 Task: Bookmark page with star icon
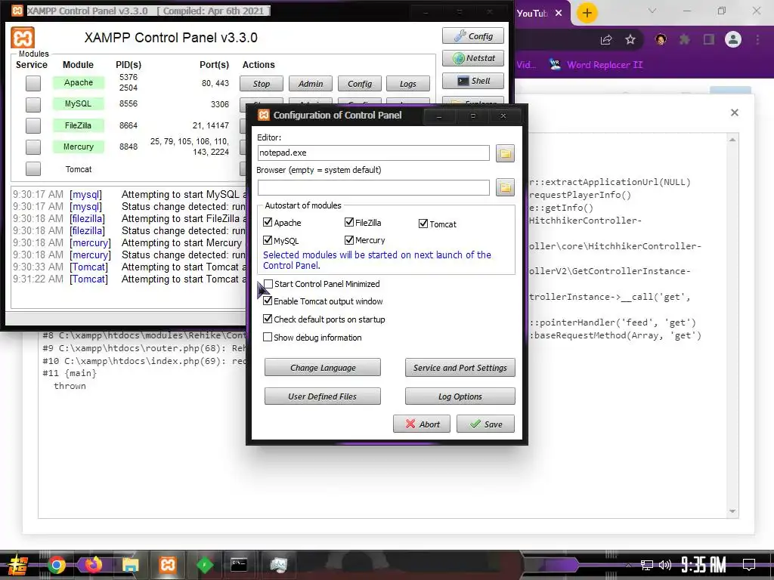point(630,40)
